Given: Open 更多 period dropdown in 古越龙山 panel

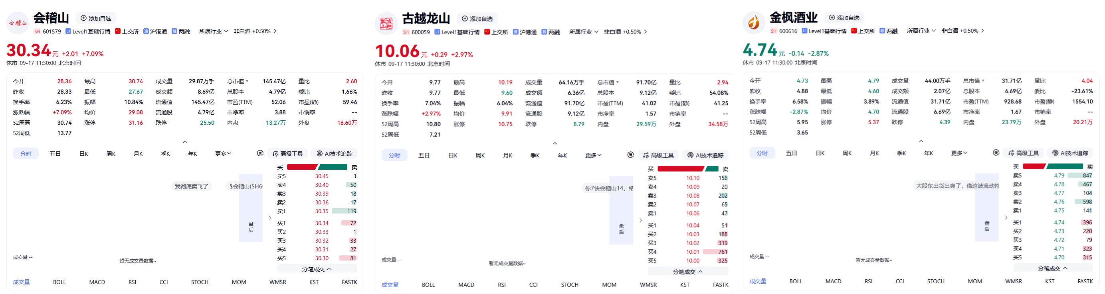Looking at the screenshot, I should [x=593, y=155].
